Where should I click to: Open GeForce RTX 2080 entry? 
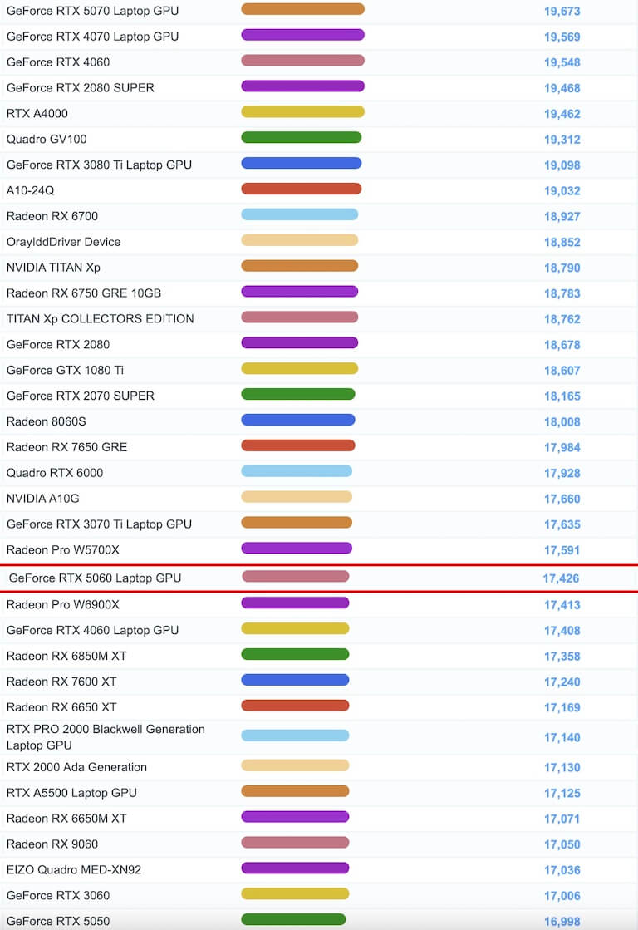click(x=58, y=344)
